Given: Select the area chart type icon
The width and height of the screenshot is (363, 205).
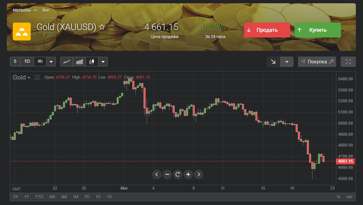Looking at the screenshot, I should 79,62.
